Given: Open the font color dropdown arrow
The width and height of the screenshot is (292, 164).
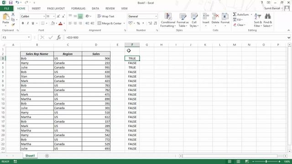Looking at the screenshot, I should [x=64, y=23].
